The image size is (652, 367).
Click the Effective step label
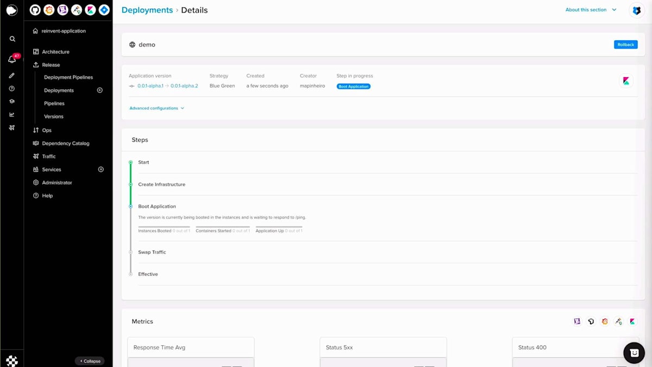tap(148, 274)
